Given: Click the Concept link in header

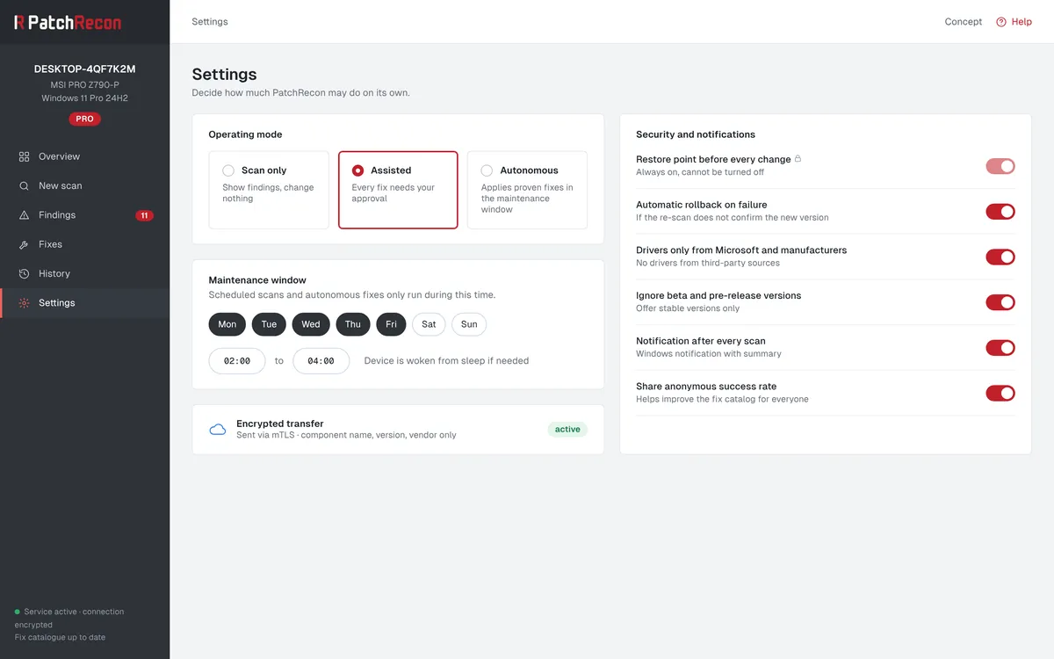Looking at the screenshot, I should (x=964, y=22).
